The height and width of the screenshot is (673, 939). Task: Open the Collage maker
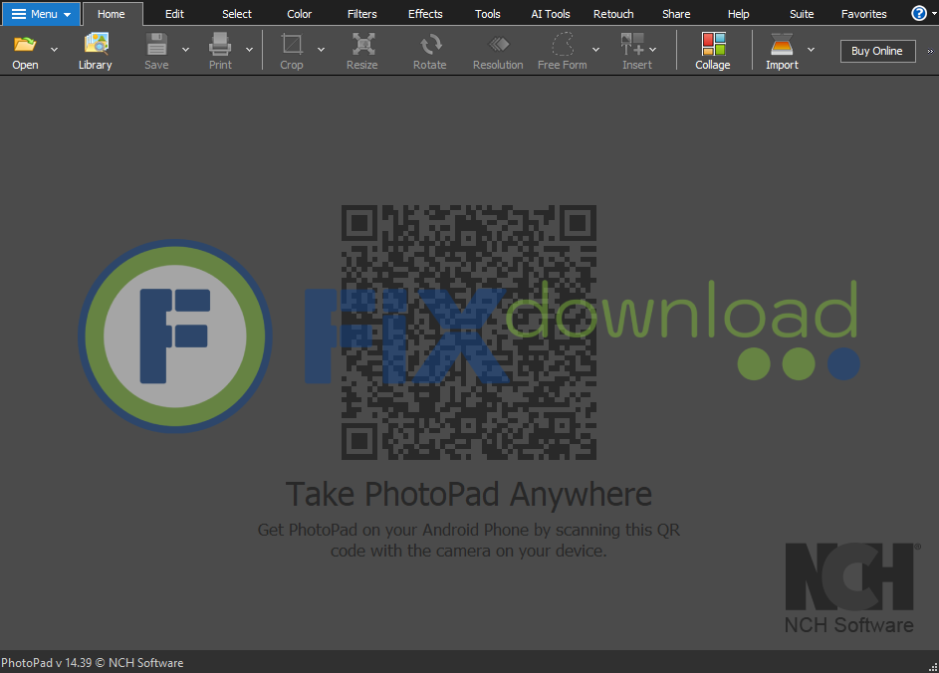click(x=712, y=45)
